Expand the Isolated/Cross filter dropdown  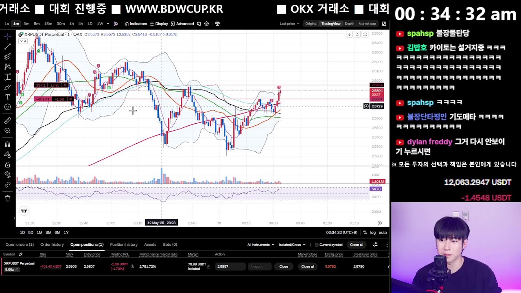pos(292,245)
